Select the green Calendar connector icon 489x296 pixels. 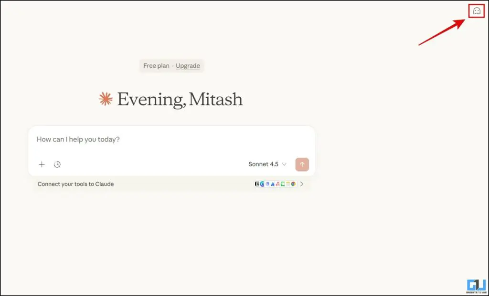283,184
